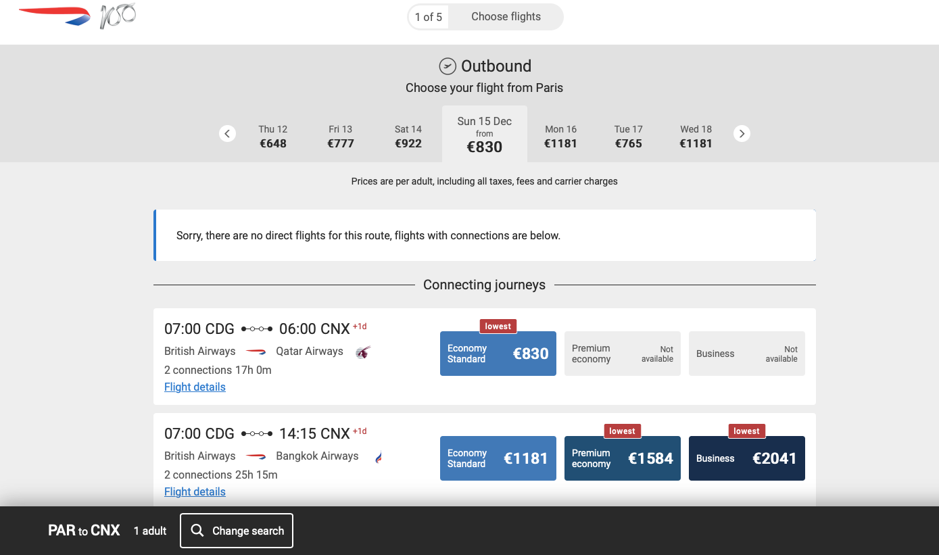Choose Economy Standard fare €1181

498,458
